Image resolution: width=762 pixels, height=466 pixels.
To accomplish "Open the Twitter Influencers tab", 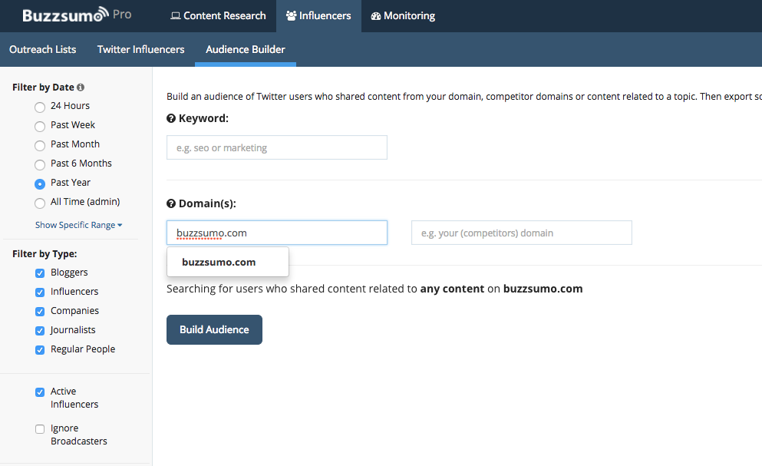I will point(140,49).
